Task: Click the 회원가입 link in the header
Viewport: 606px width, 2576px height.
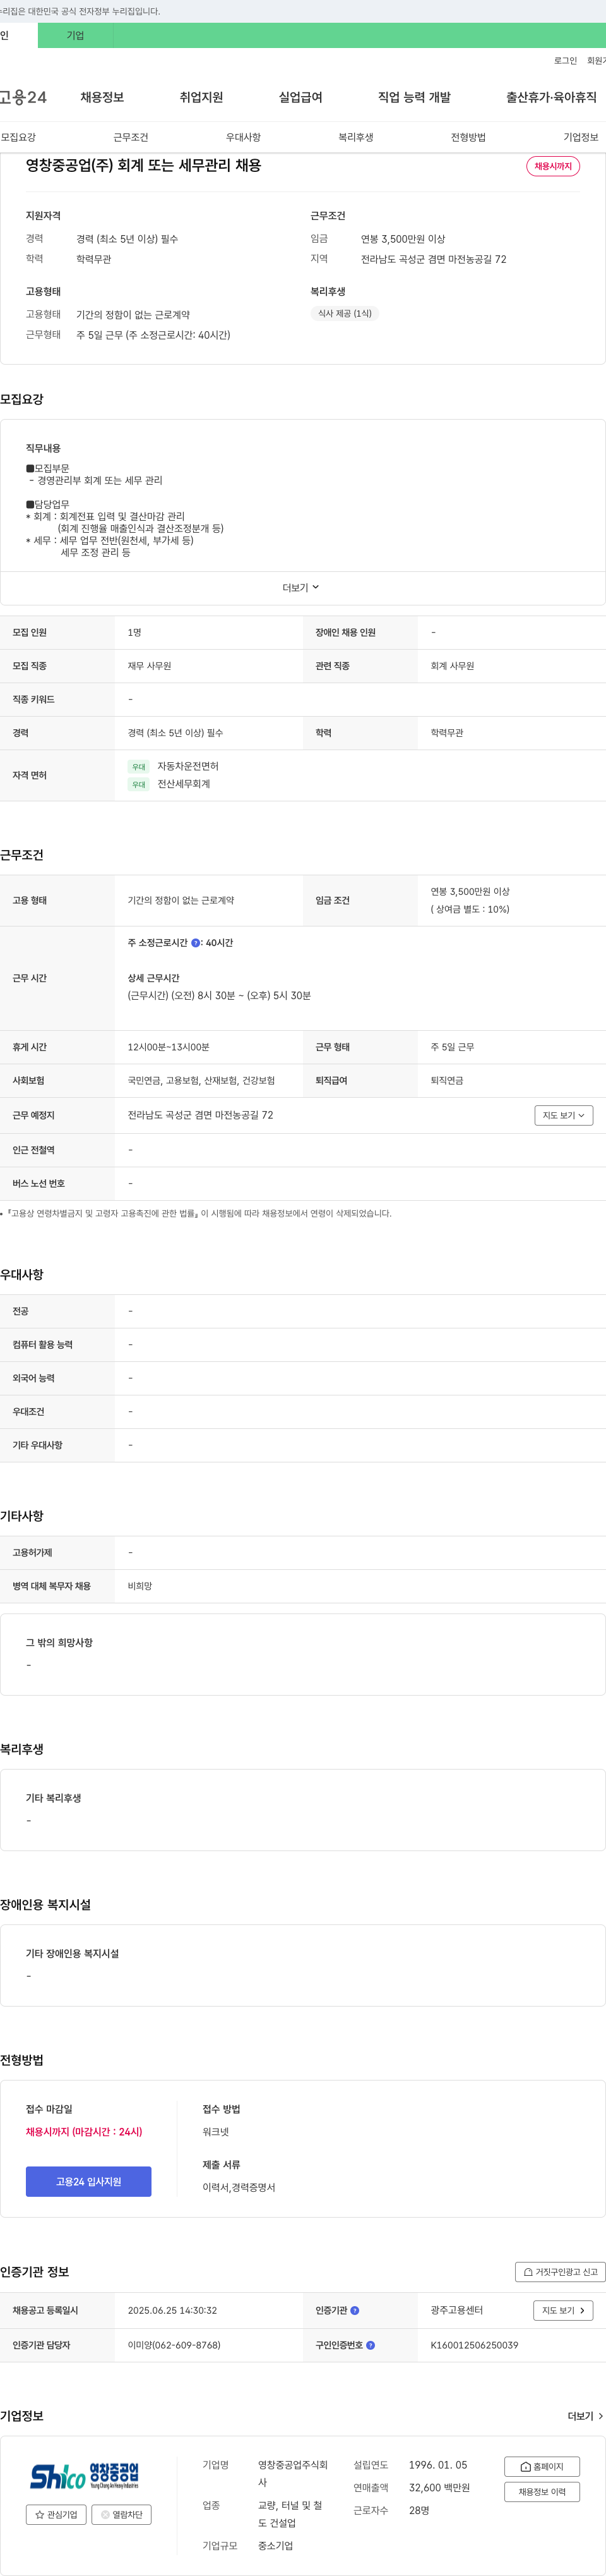Action: 596,61
